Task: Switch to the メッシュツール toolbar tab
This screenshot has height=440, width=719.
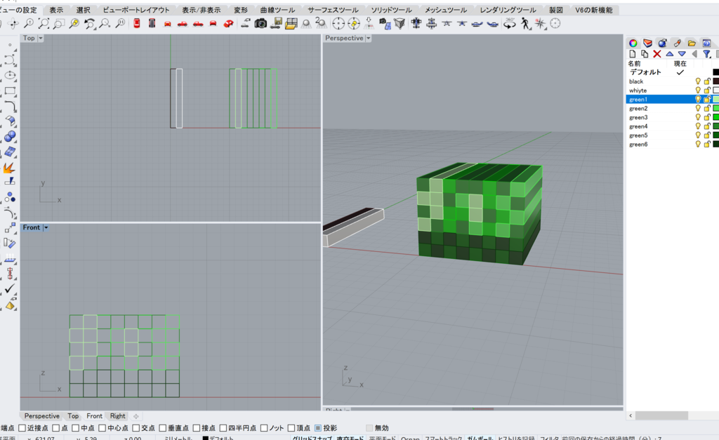Action: pos(446,10)
